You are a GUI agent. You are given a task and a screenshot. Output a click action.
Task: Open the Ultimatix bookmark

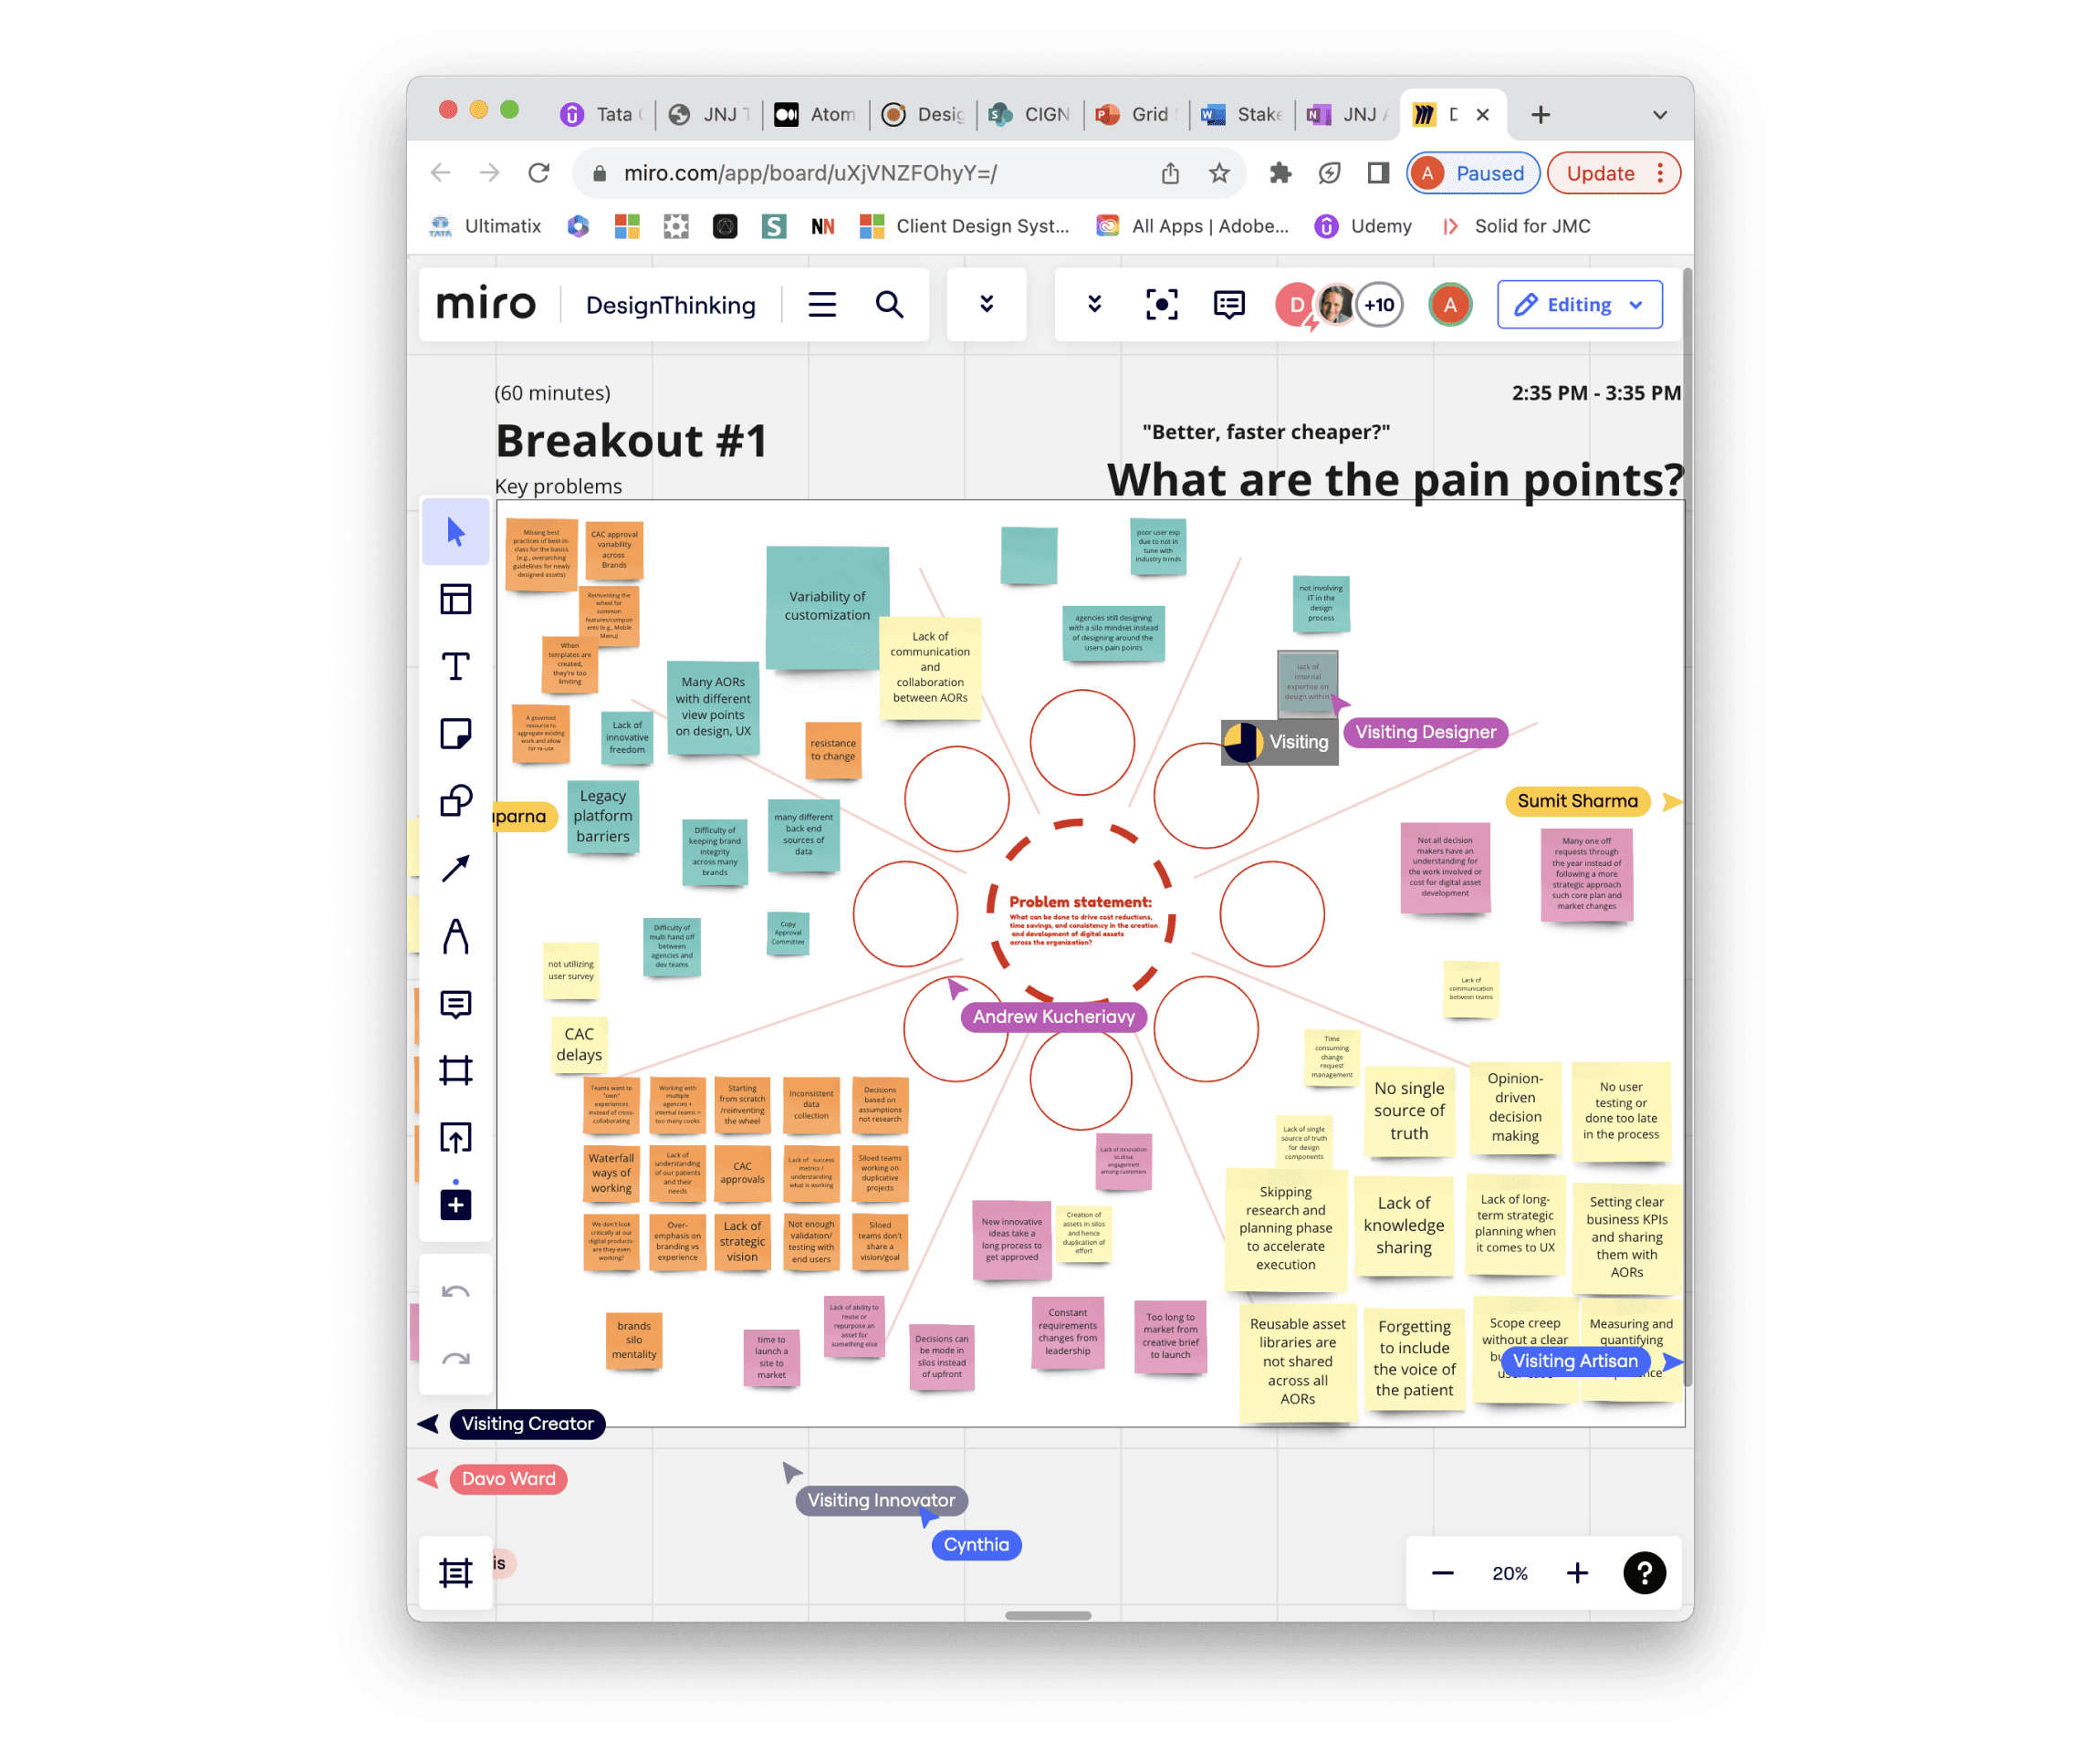coord(485,226)
